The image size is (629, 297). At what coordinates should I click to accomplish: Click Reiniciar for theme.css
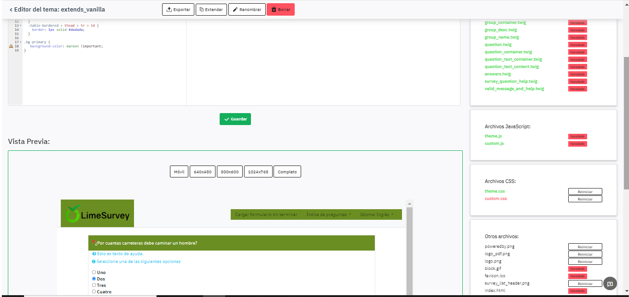tap(585, 192)
